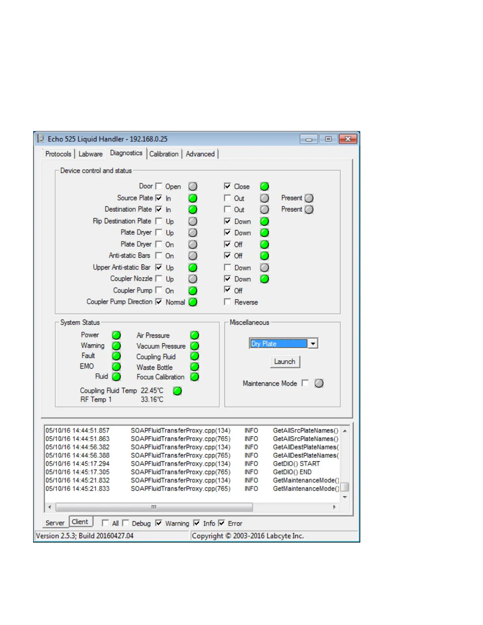
Task: Click Anti-static Bars Off green indicator
Action: click(264, 256)
